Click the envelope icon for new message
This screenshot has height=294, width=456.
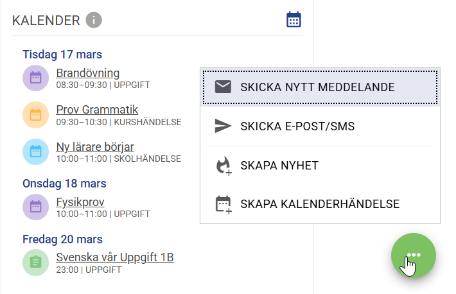[x=223, y=87]
